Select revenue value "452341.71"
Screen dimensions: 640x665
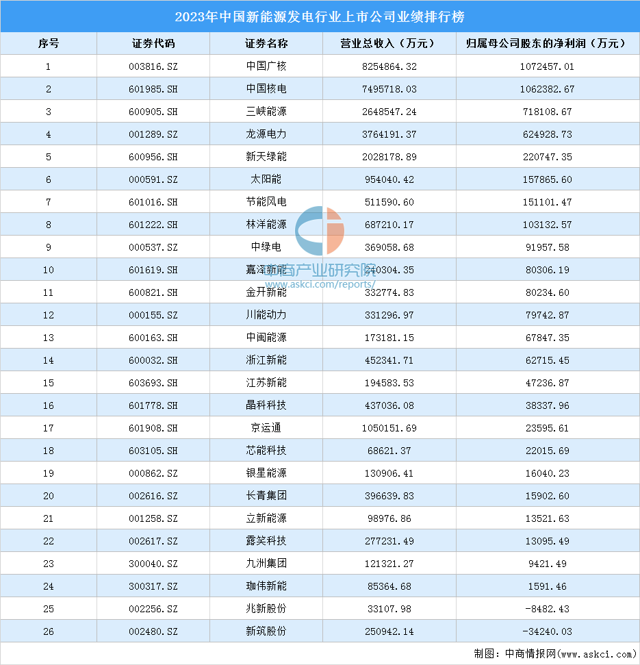tap(389, 360)
